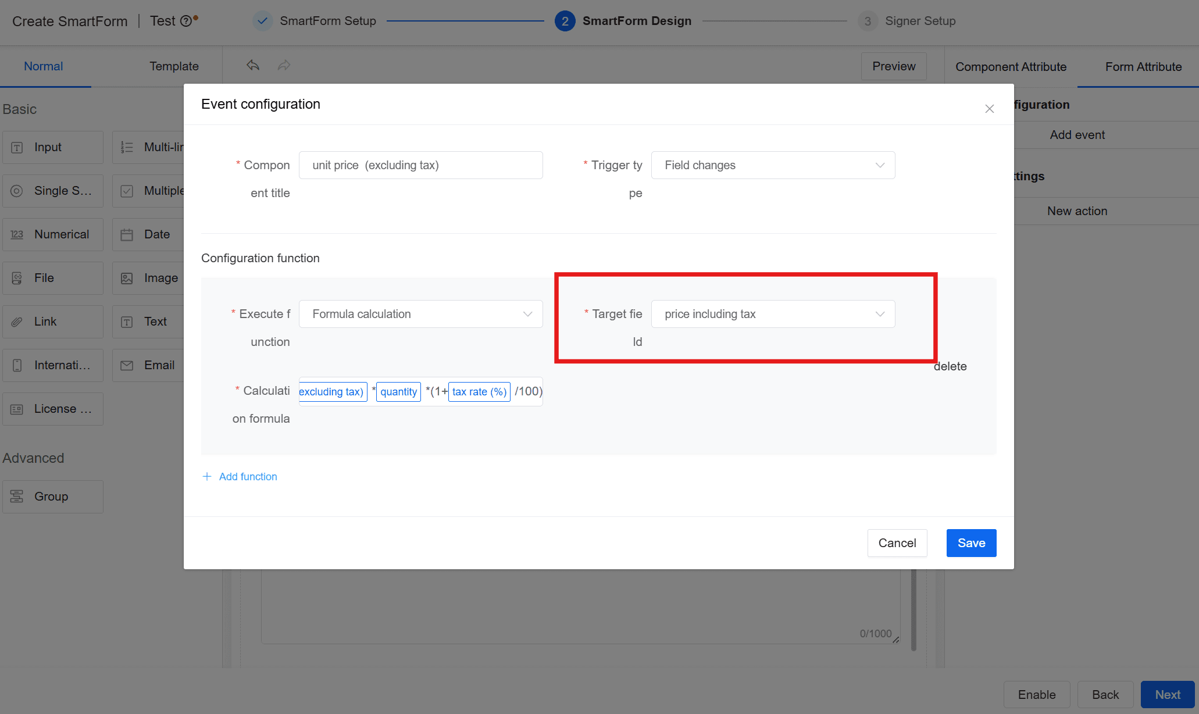Click the Group component icon
Image resolution: width=1199 pixels, height=714 pixels.
pos(17,497)
